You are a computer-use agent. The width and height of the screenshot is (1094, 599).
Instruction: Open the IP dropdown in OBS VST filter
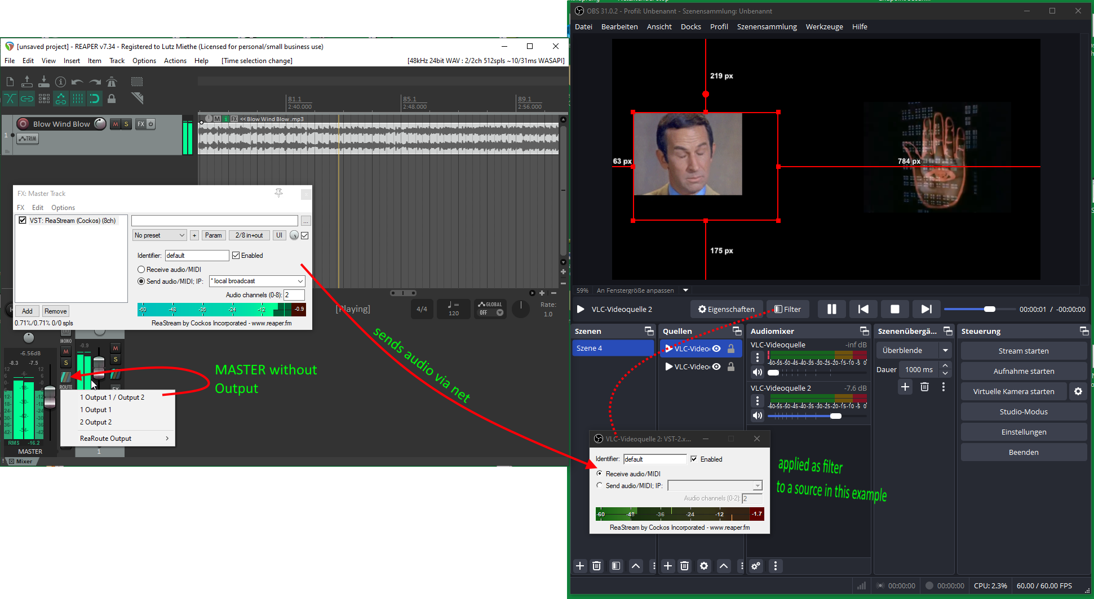tap(758, 485)
